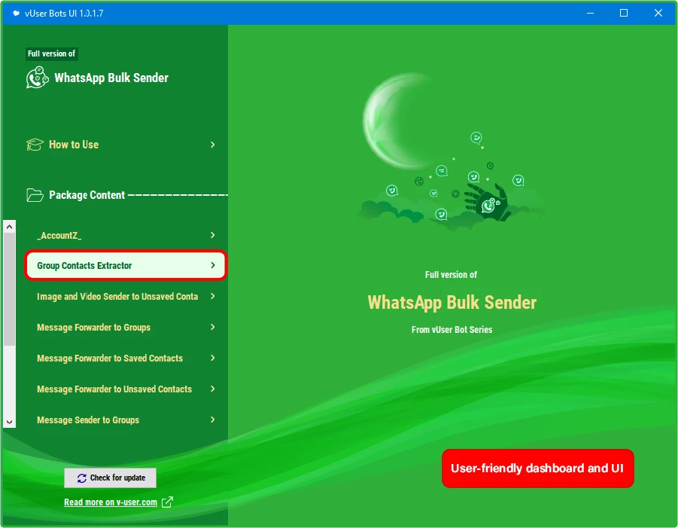Expand the _AccountZ_ chevron arrow

point(213,235)
